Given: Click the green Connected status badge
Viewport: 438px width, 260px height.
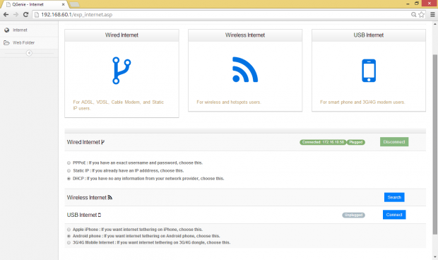Looking at the screenshot, I should point(323,142).
